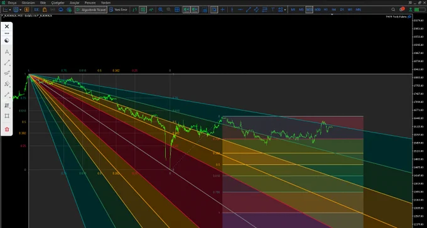
Task: Toggle the yin-yang theme icon in palette
Action: [x=7, y=41]
